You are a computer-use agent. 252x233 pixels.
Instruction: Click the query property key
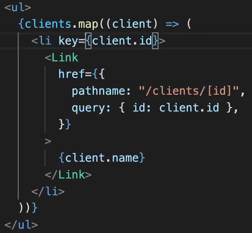click(88, 108)
